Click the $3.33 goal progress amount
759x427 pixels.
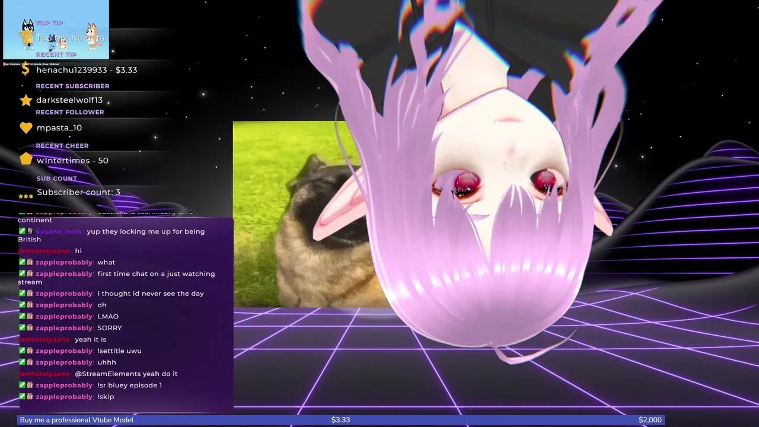tap(340, 420)
